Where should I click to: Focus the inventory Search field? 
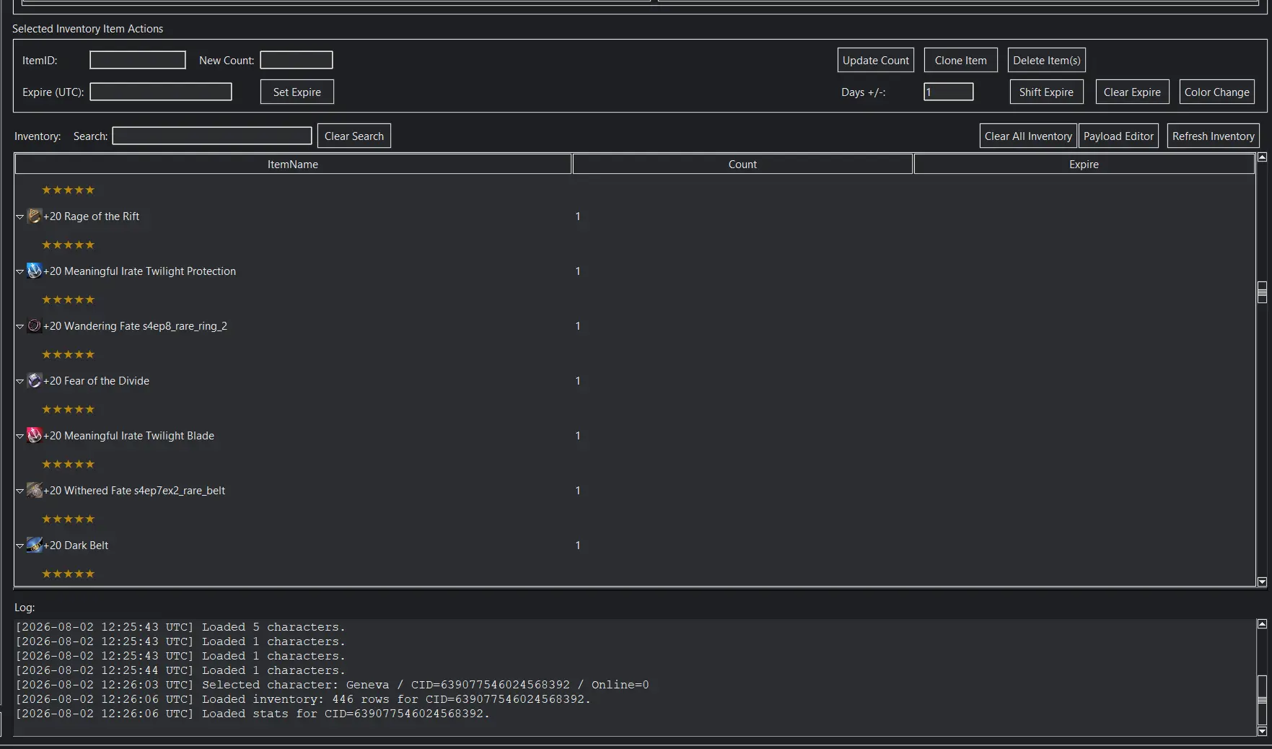211,136
